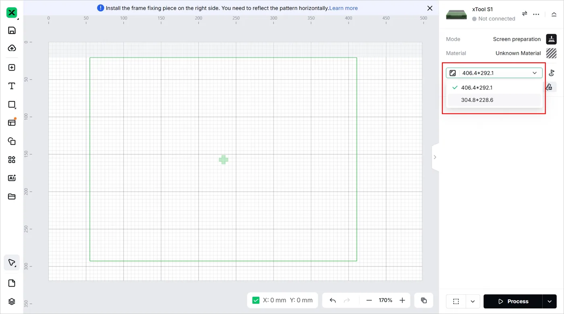Dismiss the frame fixing notification banner
The width and height of the screenshot is (564, 314).
[x=430, y=8]
